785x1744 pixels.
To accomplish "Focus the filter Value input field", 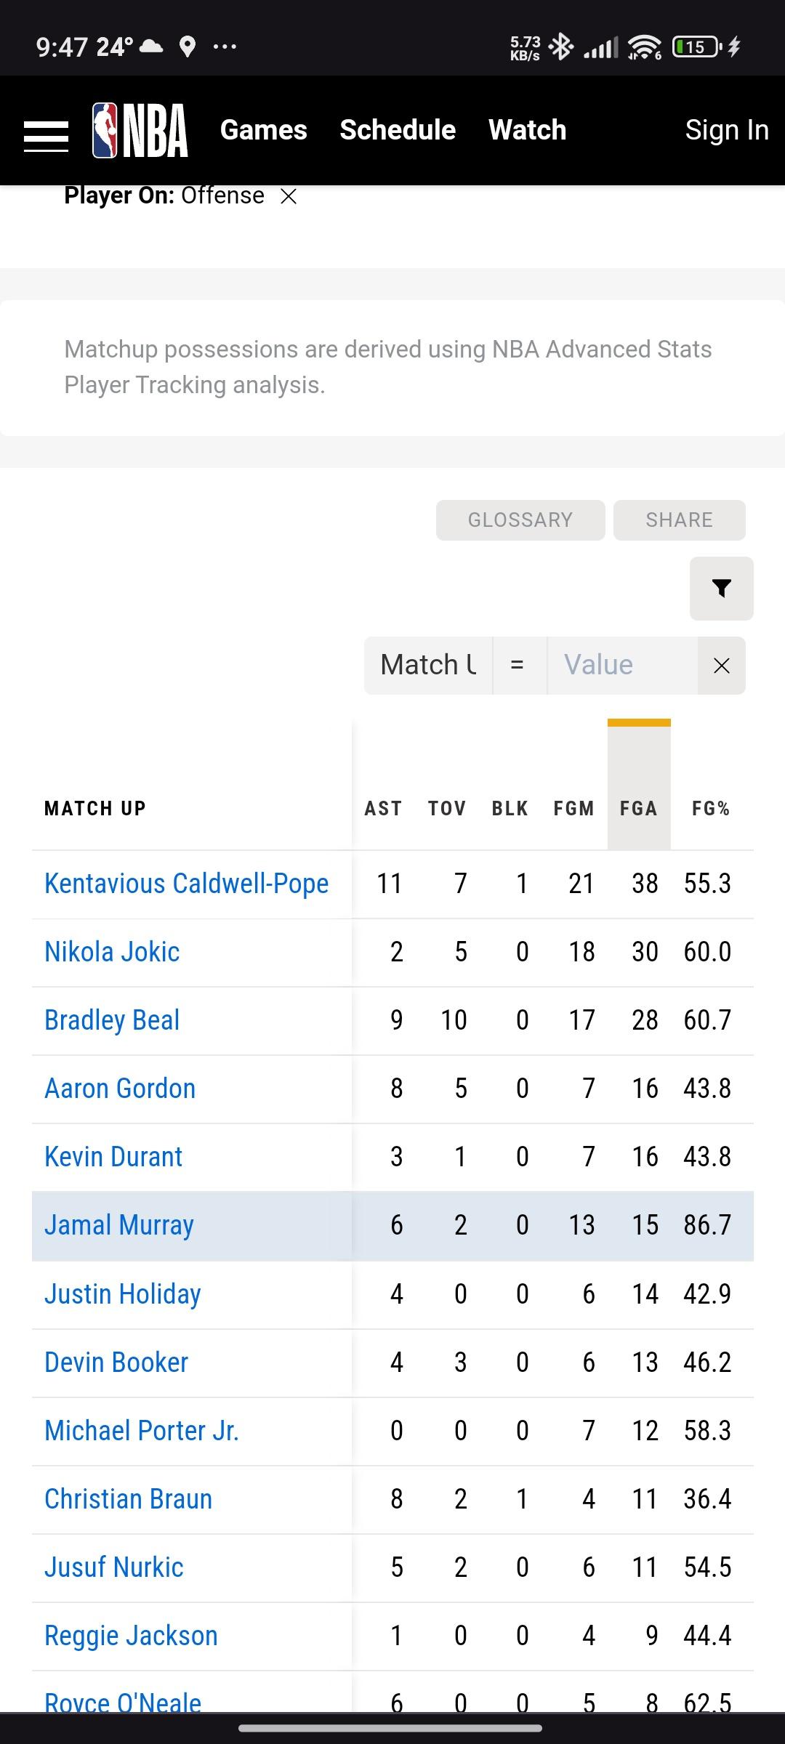I will [x=621, y=666].
